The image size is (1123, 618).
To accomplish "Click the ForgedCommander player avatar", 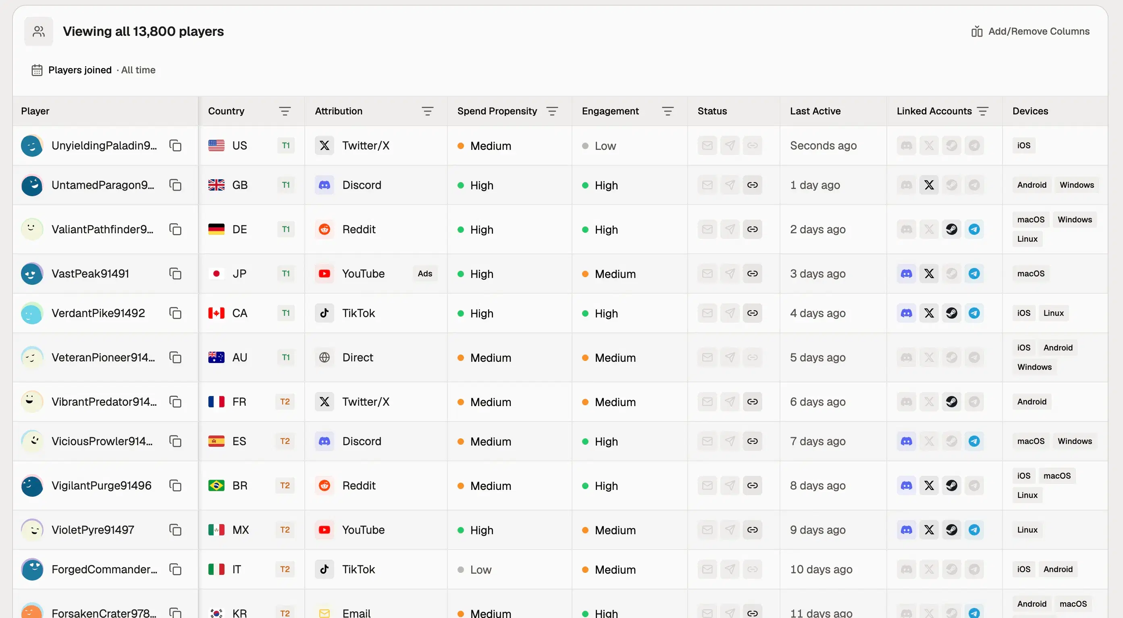I will (x=32, y=569).
